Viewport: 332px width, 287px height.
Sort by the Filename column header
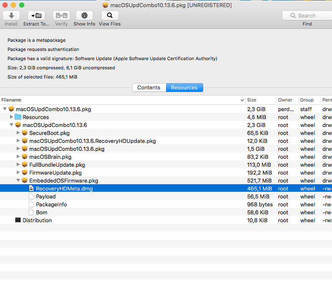click(x=123, y=100)
